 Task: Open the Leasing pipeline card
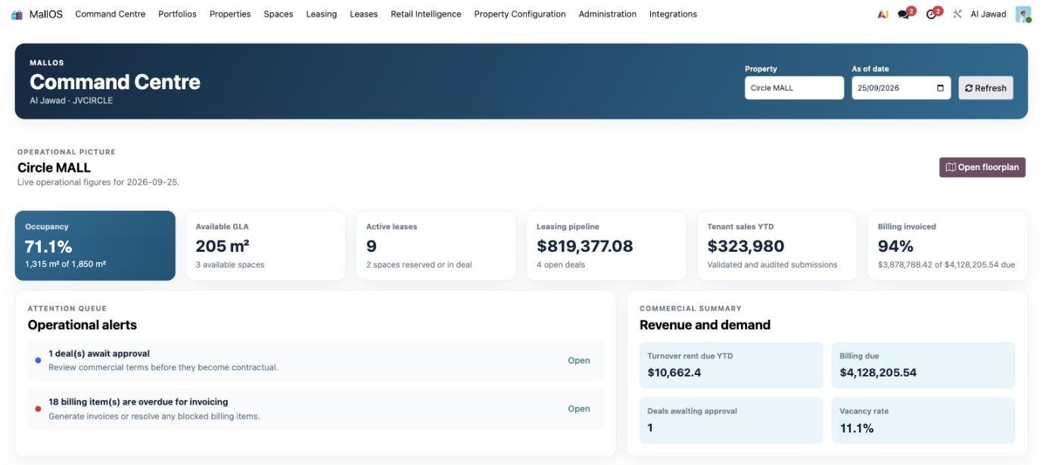coord(606,246)
